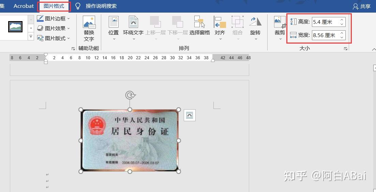
Task: Click the 组合 group icon
Action: (x=237, y=22)
